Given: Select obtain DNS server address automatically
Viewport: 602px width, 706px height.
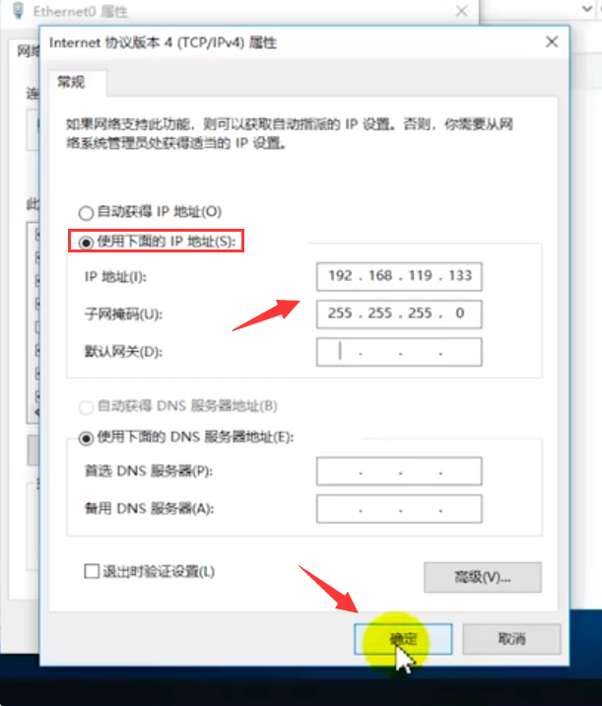Looking at the screenshot, I should pyautogui.click(x=86, y=407).
